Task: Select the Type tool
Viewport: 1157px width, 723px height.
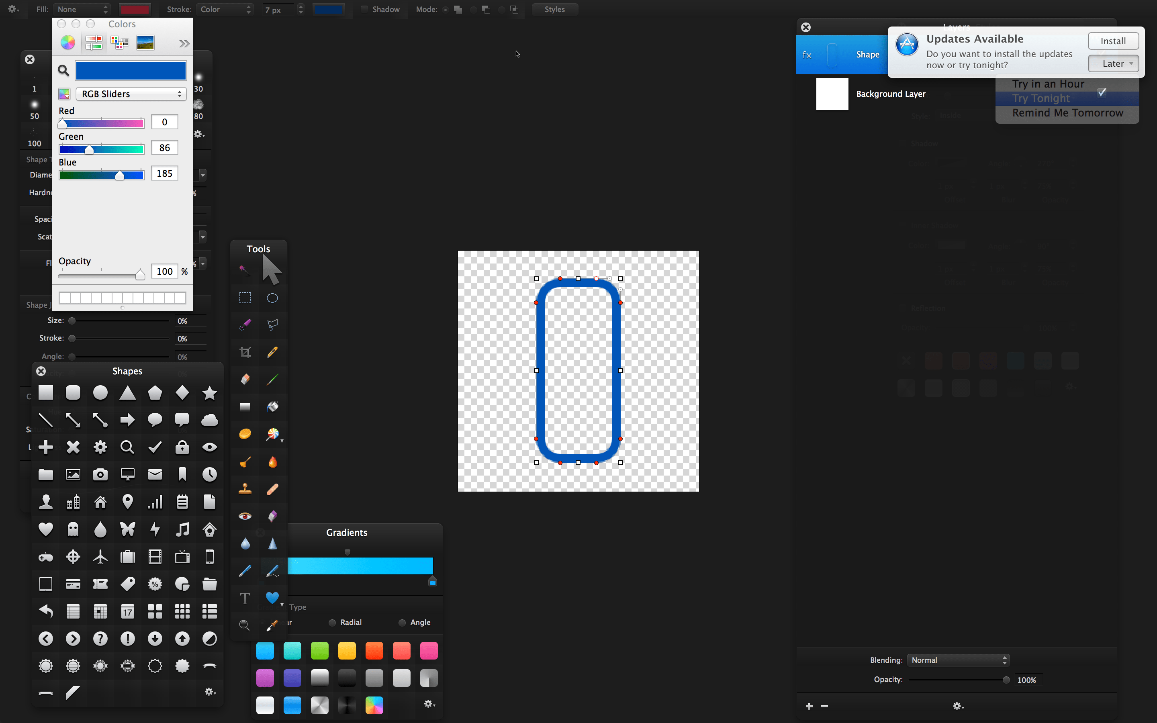Action: pyautogui.click(x=245, y=598)
